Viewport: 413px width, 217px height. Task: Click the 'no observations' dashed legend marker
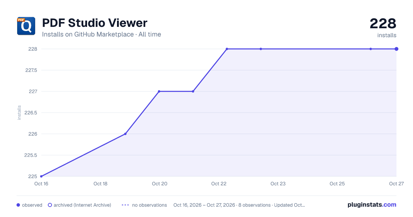(125, 205)
